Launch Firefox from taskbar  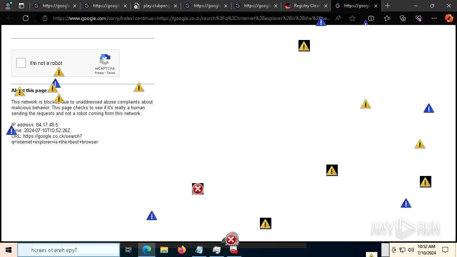click(x=181, y=250)
